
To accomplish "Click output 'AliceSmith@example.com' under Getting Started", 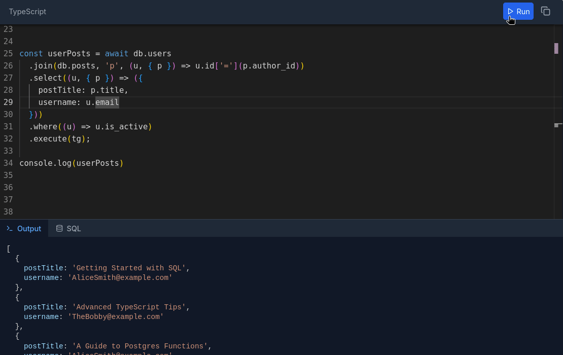I will pyautogui.click(x=120, y=278).
